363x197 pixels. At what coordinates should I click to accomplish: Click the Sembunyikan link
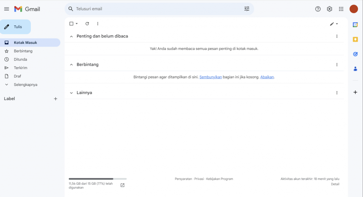[211, 77]
